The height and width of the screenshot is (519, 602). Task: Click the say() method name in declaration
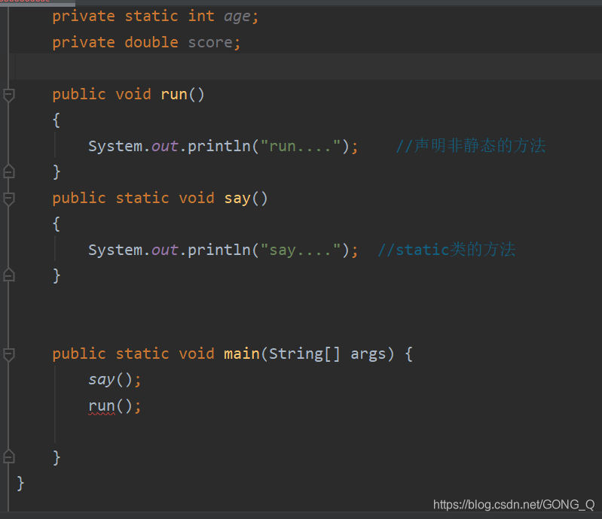coord(237,199)
